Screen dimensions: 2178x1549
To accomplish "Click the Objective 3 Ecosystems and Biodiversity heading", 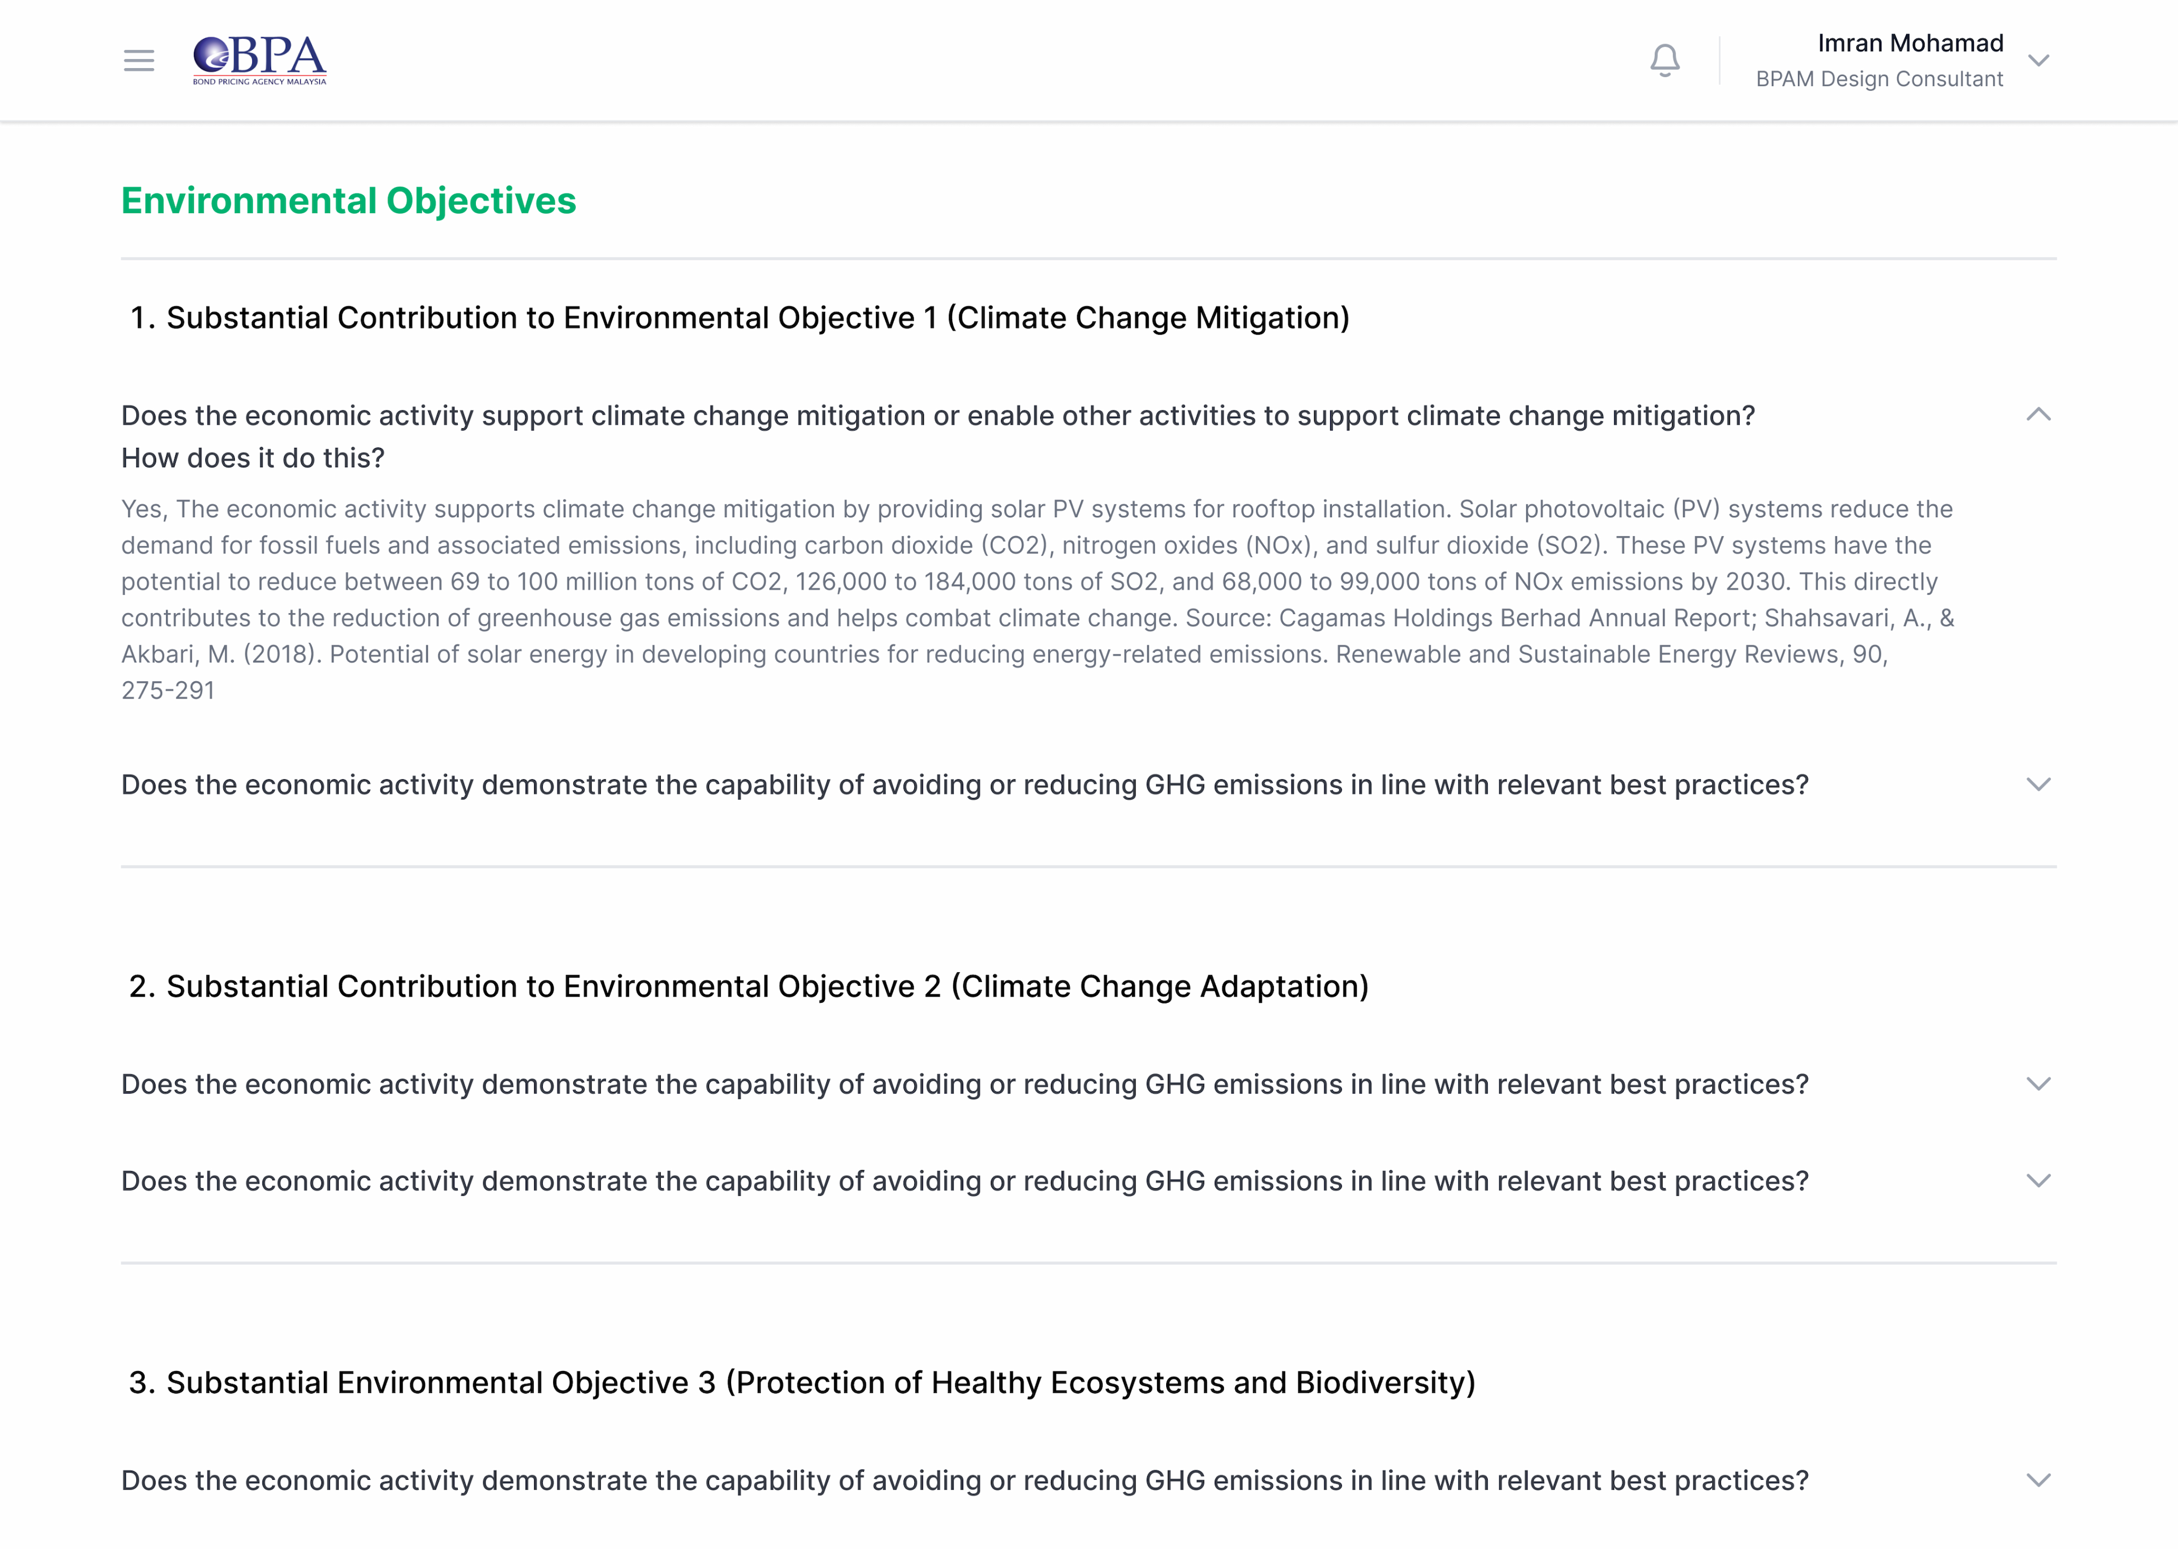I will (803, 1383).
